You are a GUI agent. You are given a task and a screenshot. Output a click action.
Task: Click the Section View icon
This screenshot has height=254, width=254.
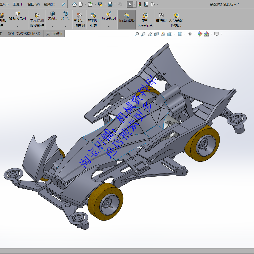(157, 34)
